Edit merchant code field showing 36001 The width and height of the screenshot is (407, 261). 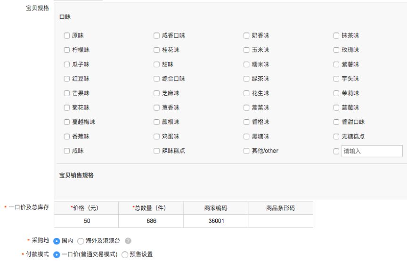(216, 221)
